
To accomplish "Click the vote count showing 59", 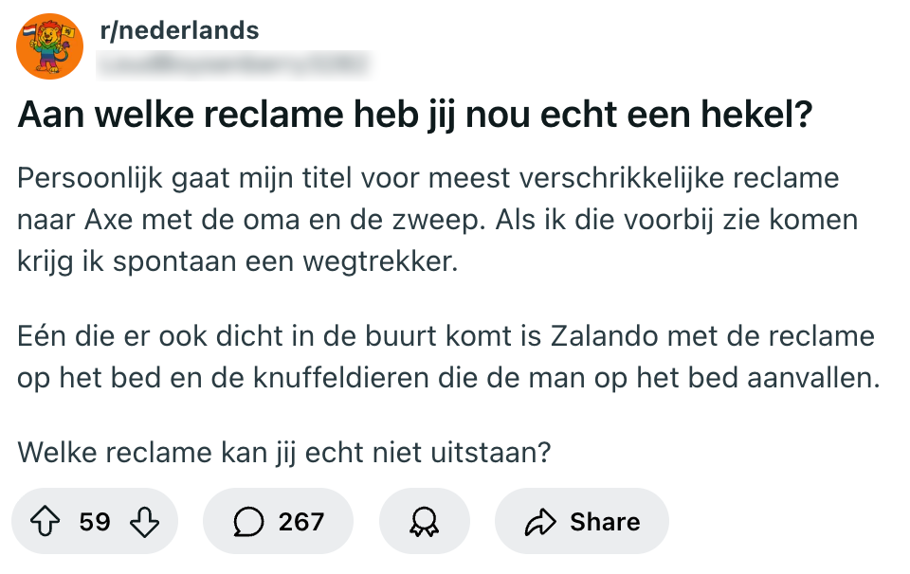I will click(95, 522).
